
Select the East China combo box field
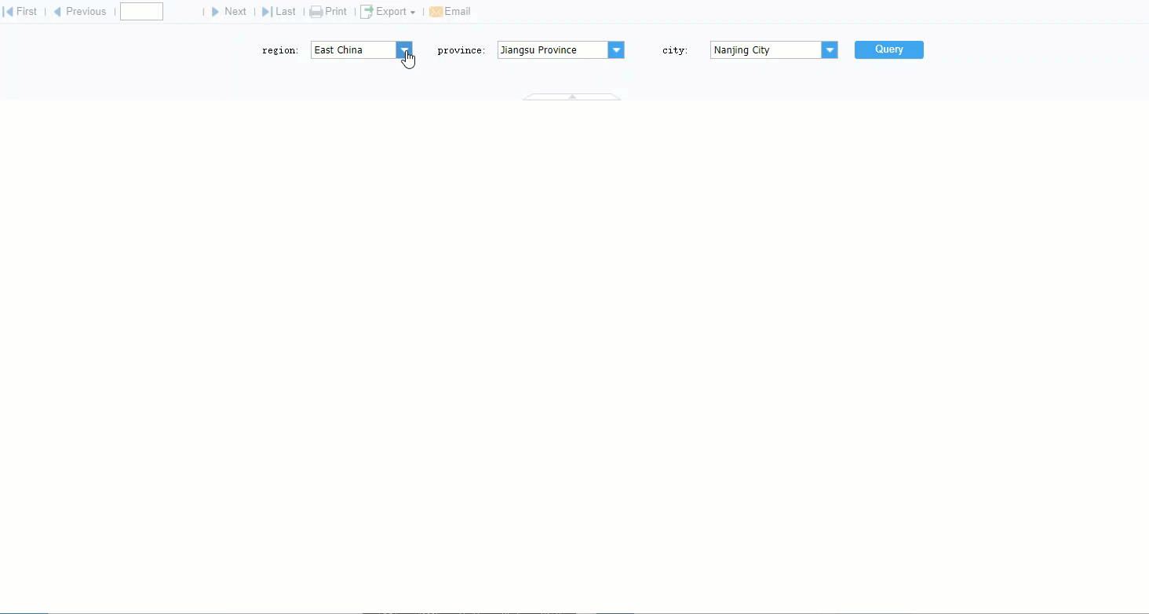(x=352, y=49)
